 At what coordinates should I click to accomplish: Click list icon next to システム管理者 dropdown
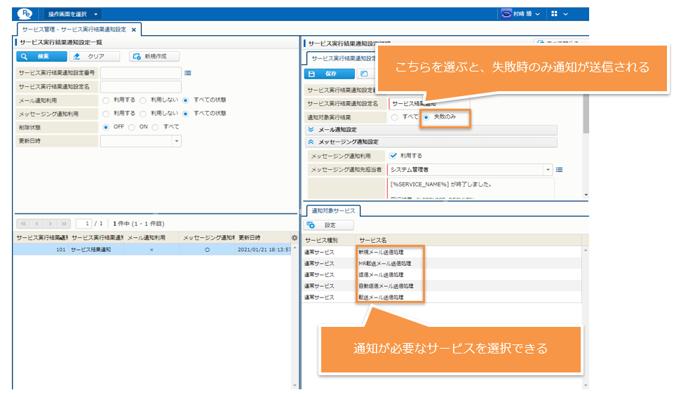tap(560, 169)
